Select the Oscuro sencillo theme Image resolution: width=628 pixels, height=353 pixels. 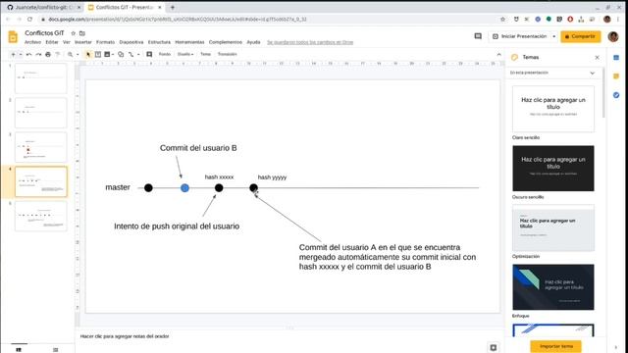click(553, 168)
